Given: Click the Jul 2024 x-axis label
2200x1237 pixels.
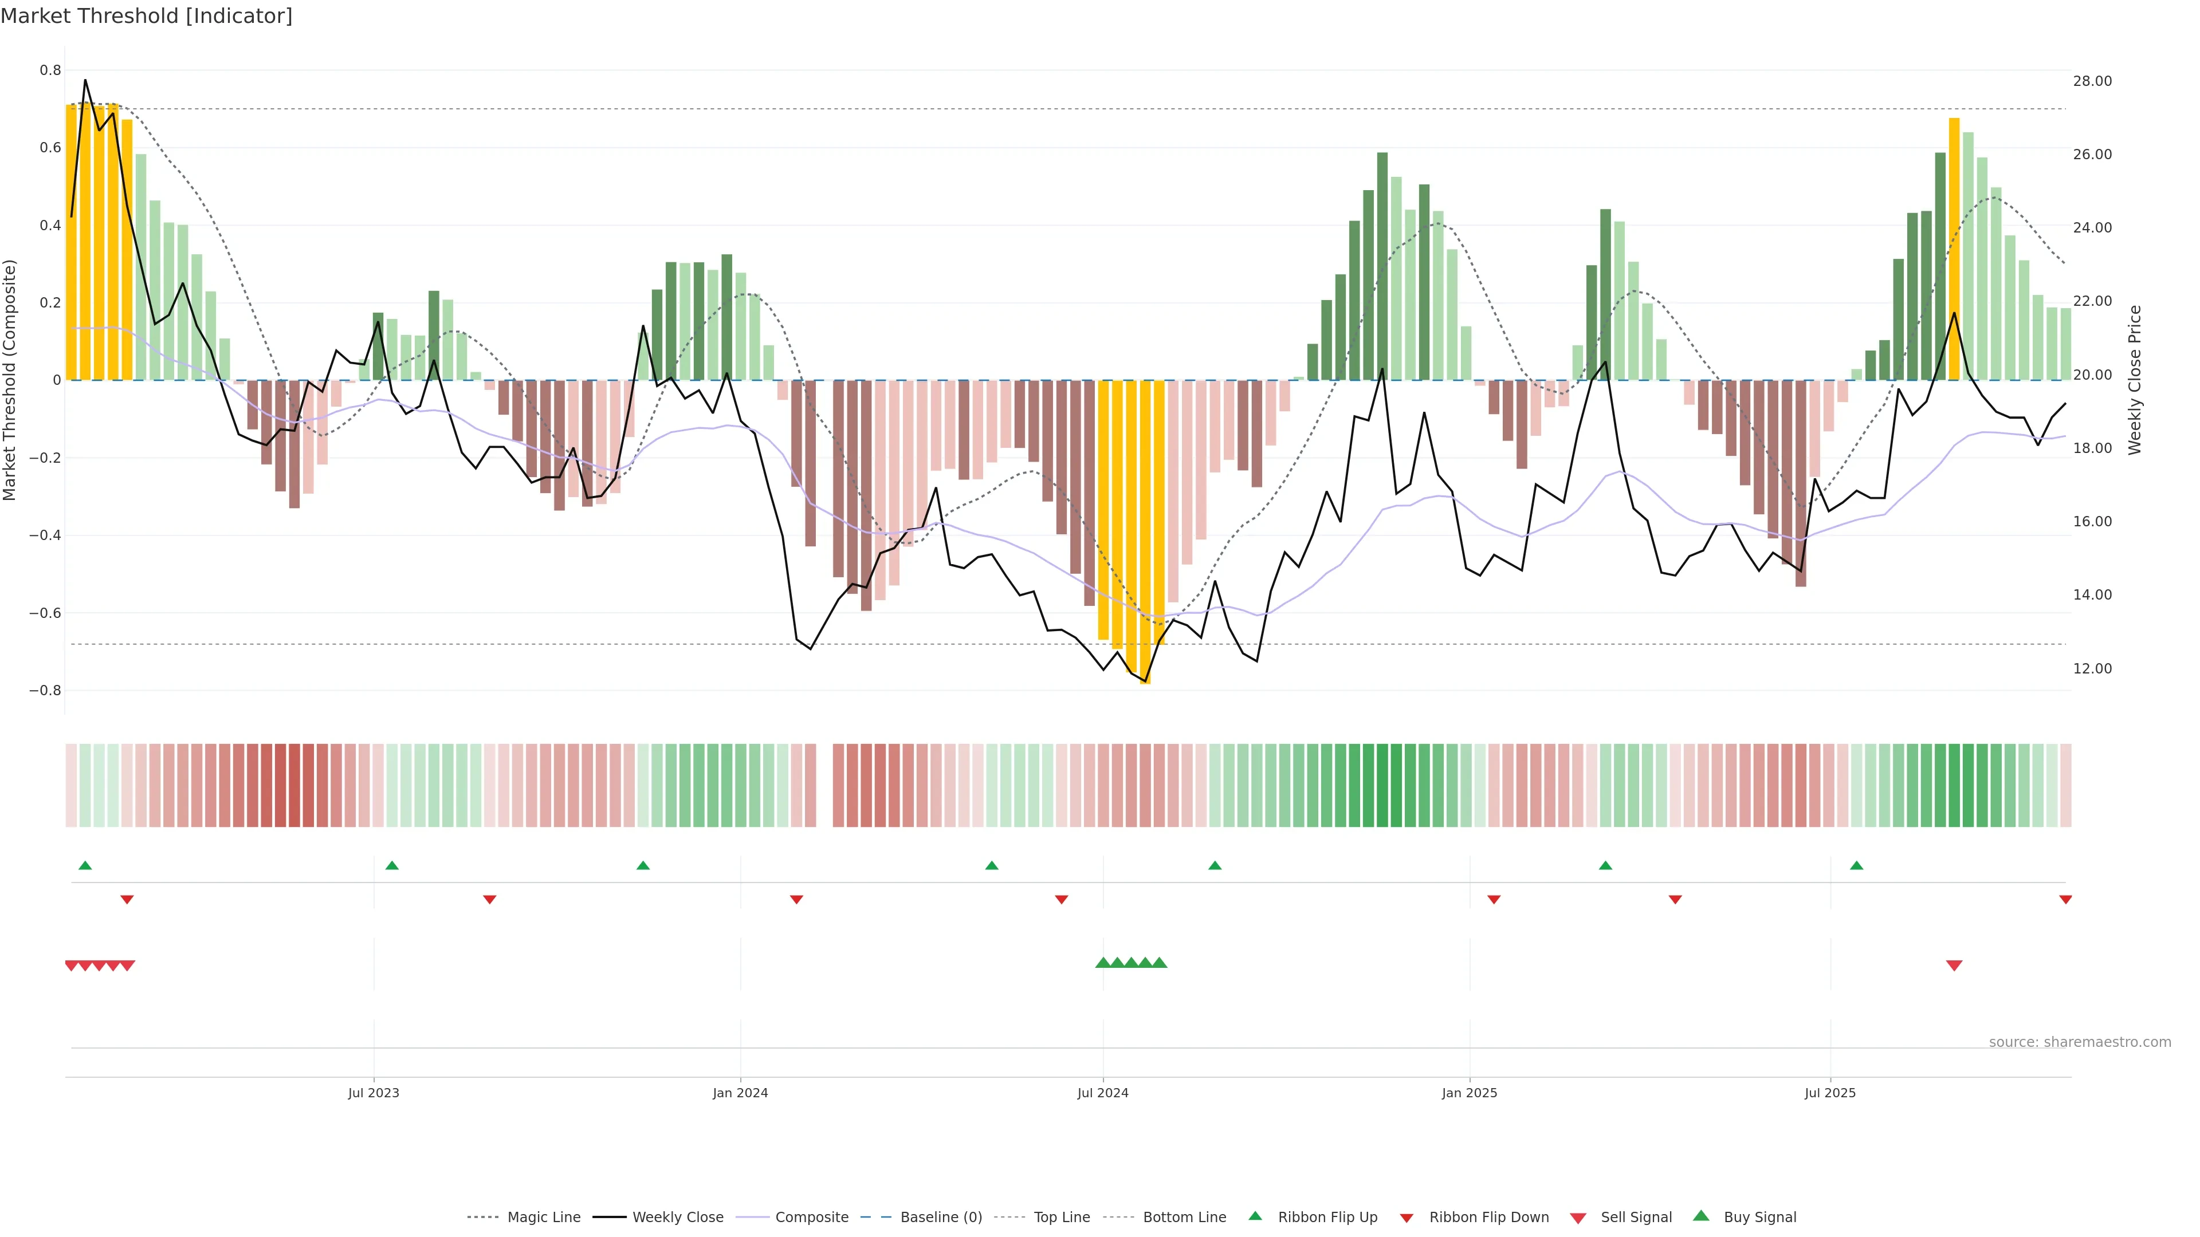Looking at the screenshot, I should coord(1102,1093).
